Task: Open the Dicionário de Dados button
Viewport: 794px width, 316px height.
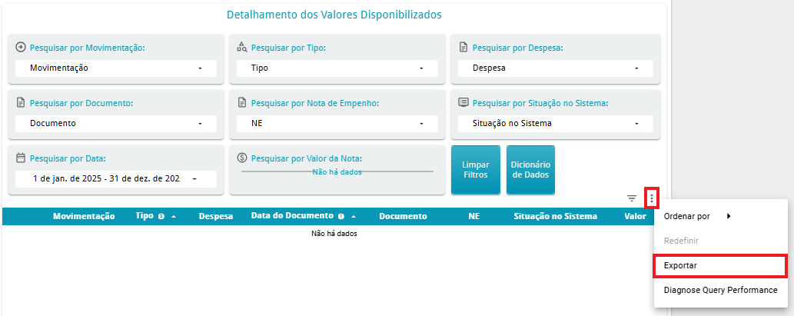Action: (x=530, y=170)
